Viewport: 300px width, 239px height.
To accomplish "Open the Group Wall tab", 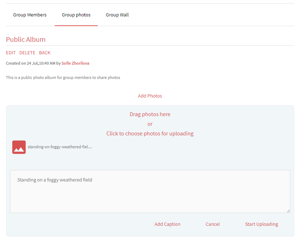I will click(117, 15).
